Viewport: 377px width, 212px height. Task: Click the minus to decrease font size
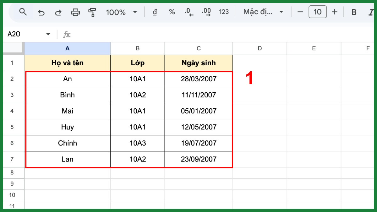click(300, 12)
